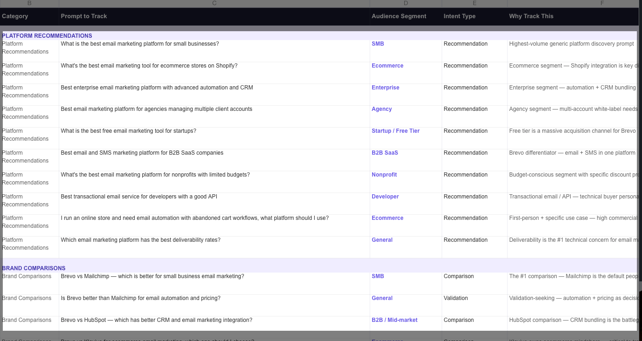Select the Audience Segment header cell

point(406,16)
